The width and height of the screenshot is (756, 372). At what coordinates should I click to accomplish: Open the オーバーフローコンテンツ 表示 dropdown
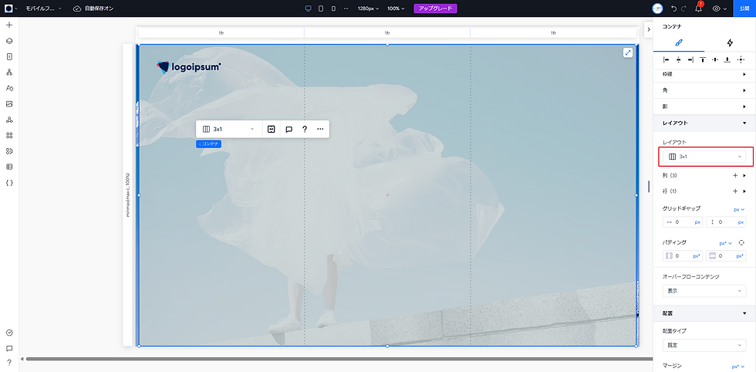(x=704, y=292)
